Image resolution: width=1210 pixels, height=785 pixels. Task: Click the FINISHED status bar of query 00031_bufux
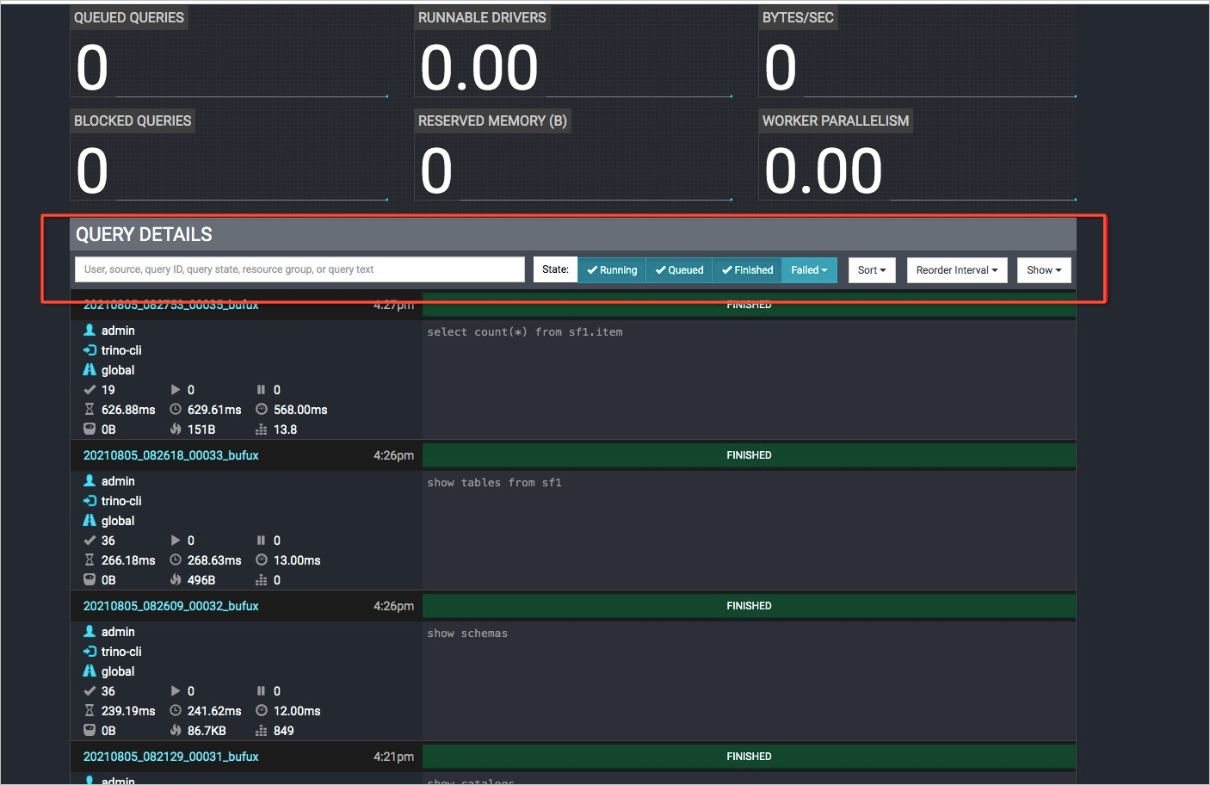pos(749,757)
